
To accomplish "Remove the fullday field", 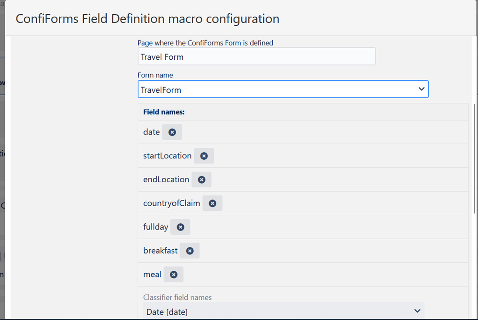I will coord(180,227).
